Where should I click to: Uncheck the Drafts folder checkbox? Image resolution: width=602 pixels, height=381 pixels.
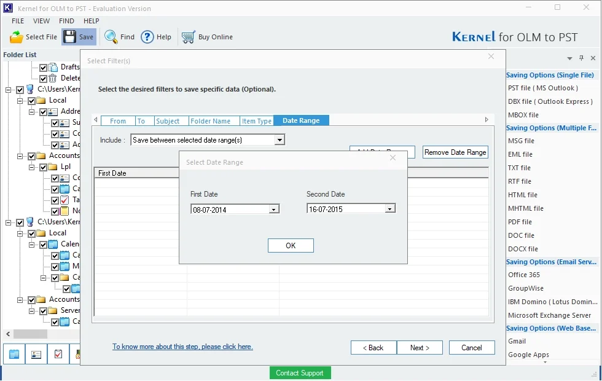[44, 68]
